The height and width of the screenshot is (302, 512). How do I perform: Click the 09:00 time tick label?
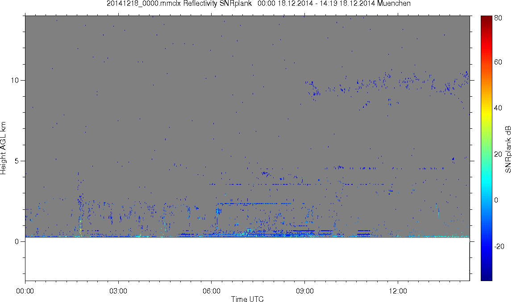[x=304, y=291]
